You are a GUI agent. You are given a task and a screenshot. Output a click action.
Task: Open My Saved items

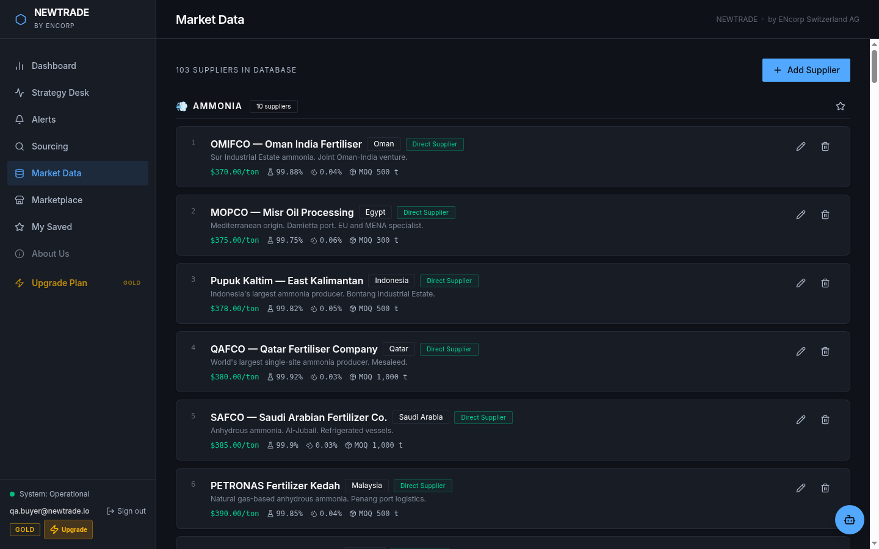[78, 227]
